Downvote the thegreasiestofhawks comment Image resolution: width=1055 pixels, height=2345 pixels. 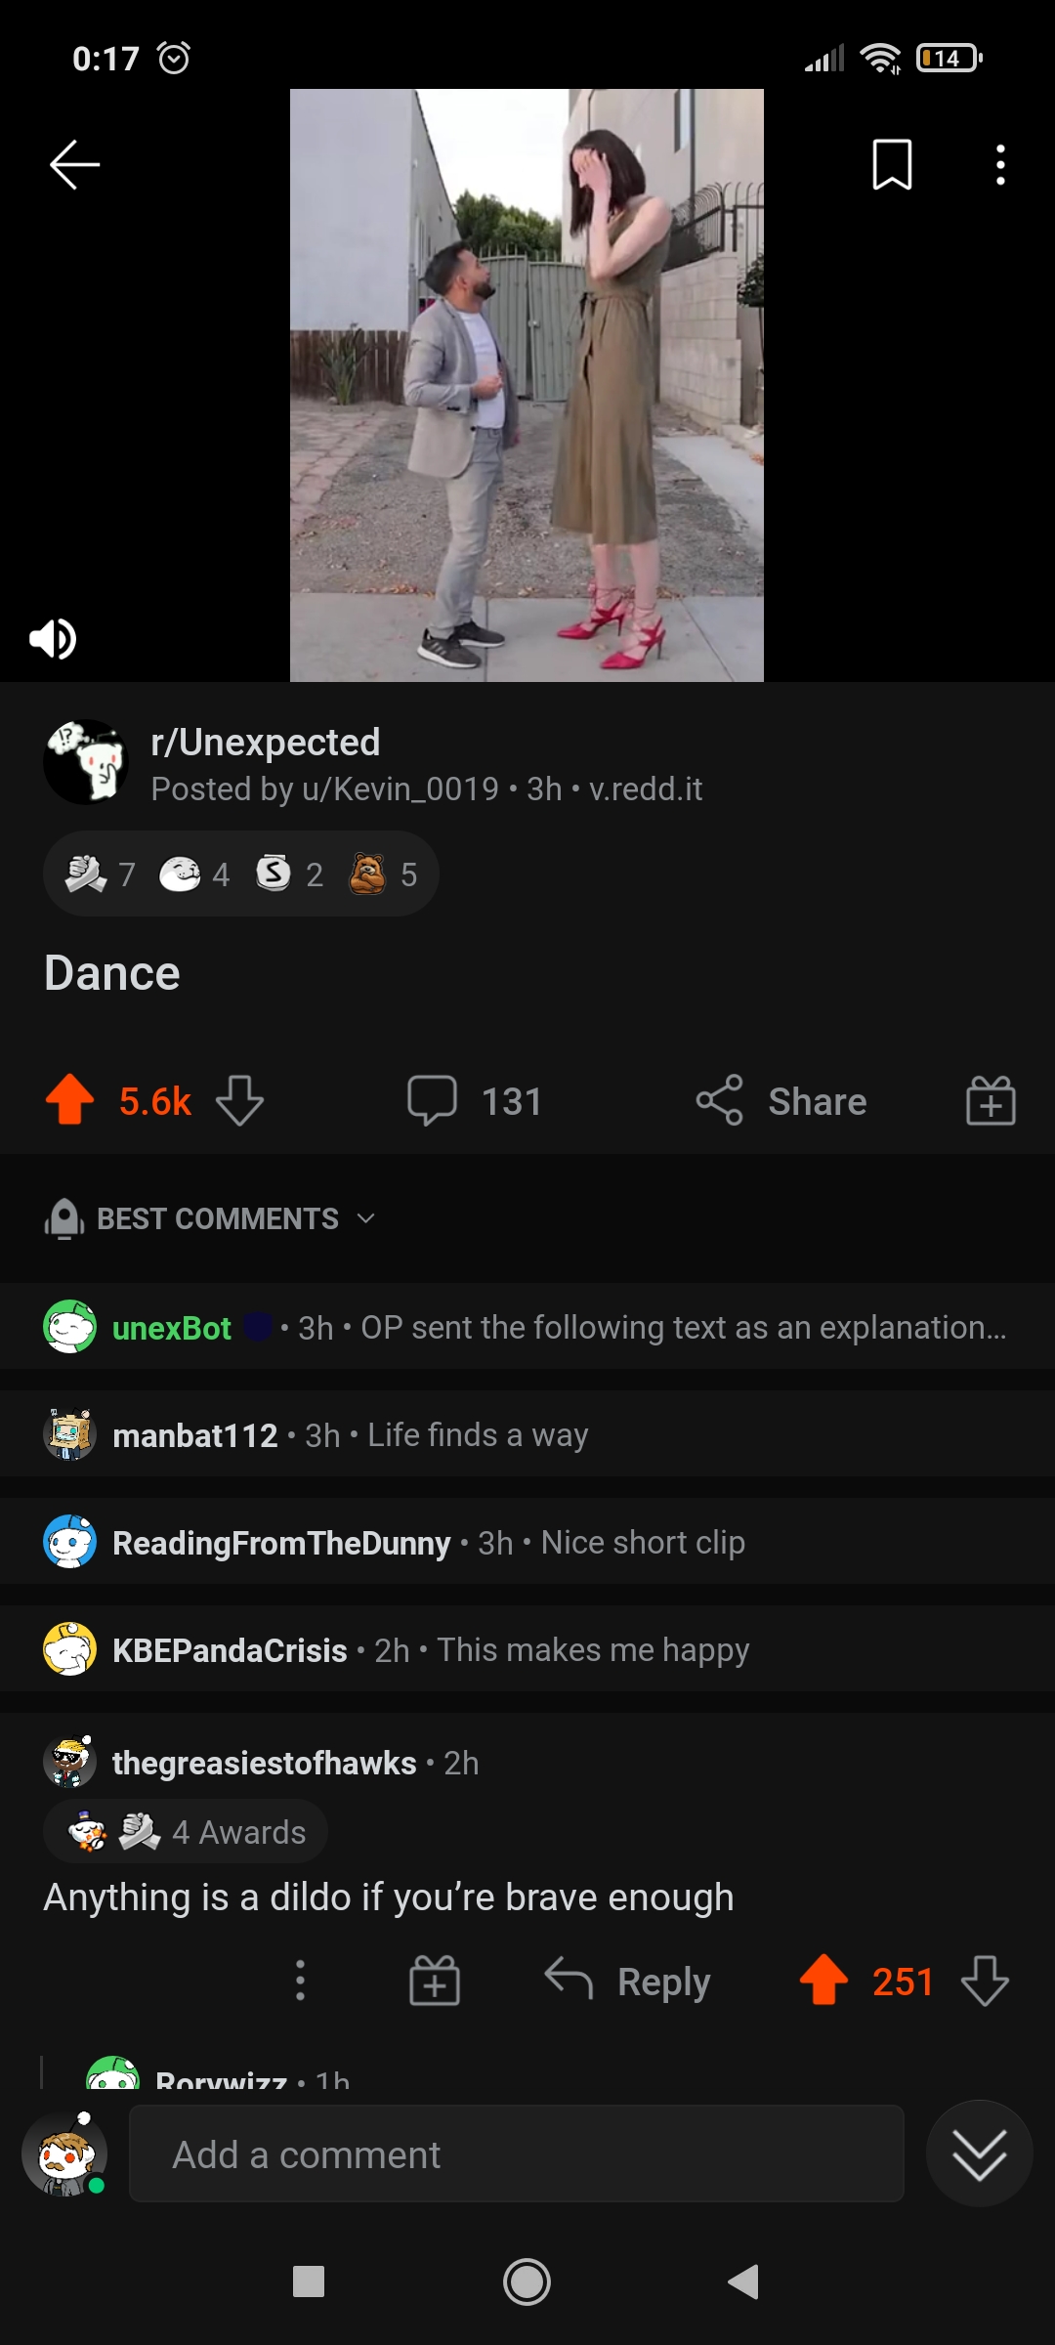click(x=985, y=1982)
